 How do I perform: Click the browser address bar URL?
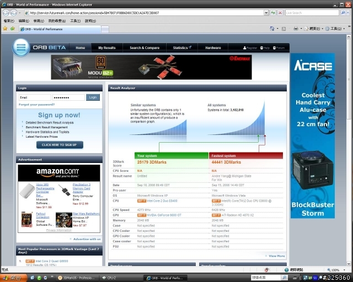[x=144, y=13]
